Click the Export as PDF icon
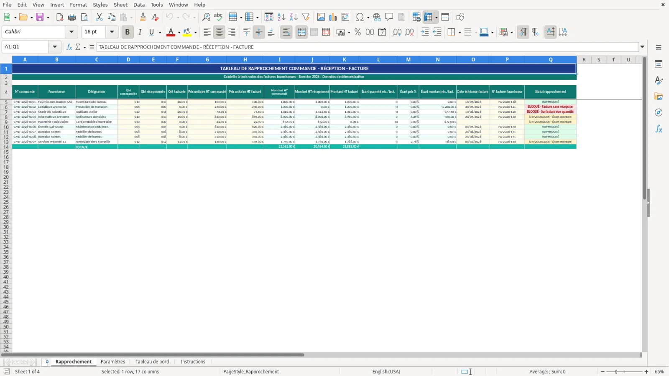The width and height of the screenshot is (669, 376). point(60,17)
